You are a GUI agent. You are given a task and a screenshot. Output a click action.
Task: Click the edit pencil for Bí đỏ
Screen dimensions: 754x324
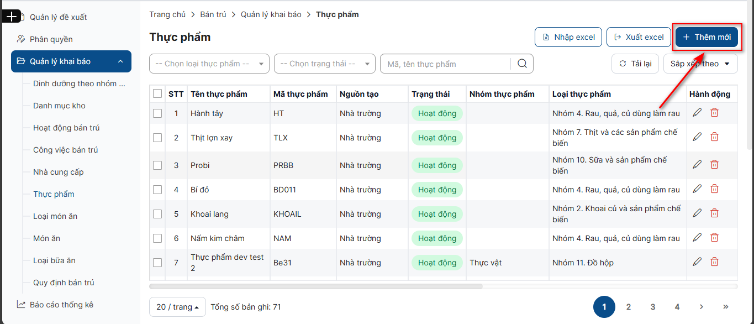point(697,189)
